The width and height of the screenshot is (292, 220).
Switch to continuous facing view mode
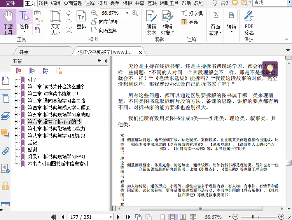193,217
